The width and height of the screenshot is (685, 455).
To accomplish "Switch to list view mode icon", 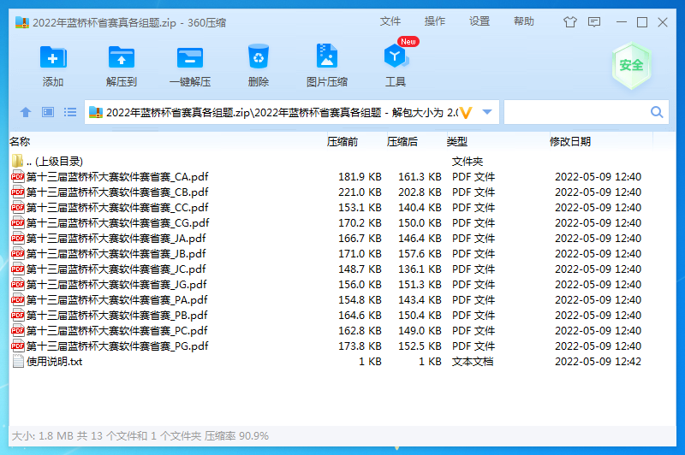I will point(70,112).
